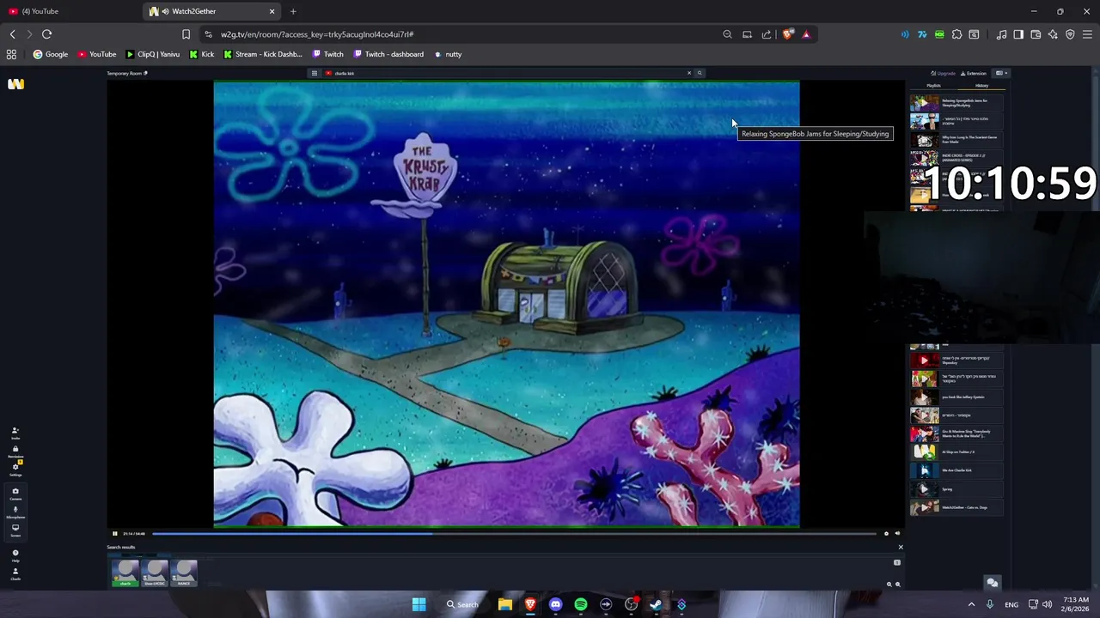Open the Invite option in sidebar
1100x618 pixels.
click(15, 433)
